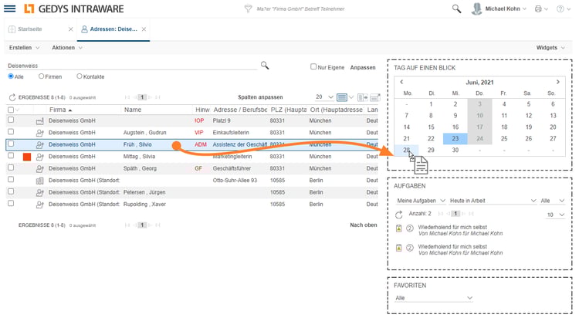Open the Alle dropdown in Aufgaben widget

(x=553, y=201)
